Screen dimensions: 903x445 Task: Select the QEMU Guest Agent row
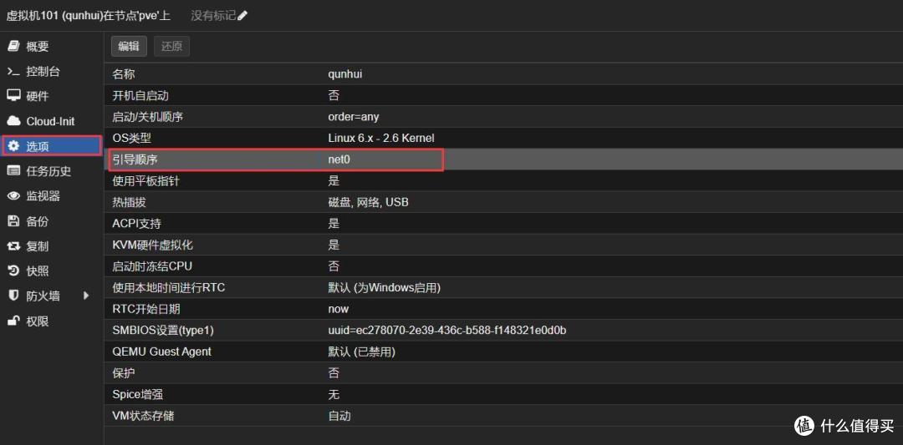tap(503, 351)
